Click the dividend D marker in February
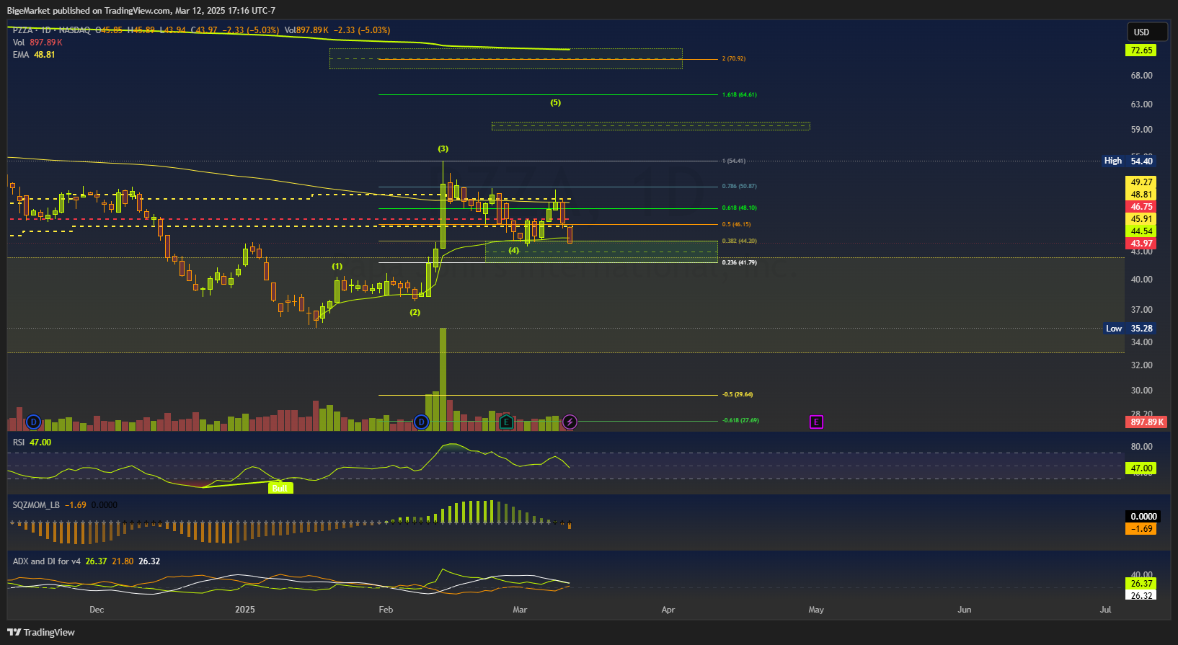This screenshot has height=645, width=1178. click(x=422, y=422)
